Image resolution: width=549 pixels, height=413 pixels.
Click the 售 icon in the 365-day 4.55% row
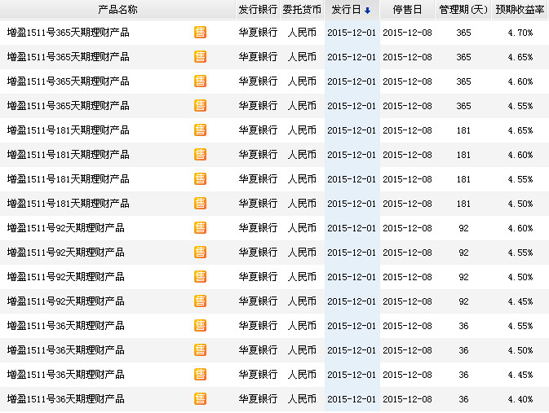[201, 106]
